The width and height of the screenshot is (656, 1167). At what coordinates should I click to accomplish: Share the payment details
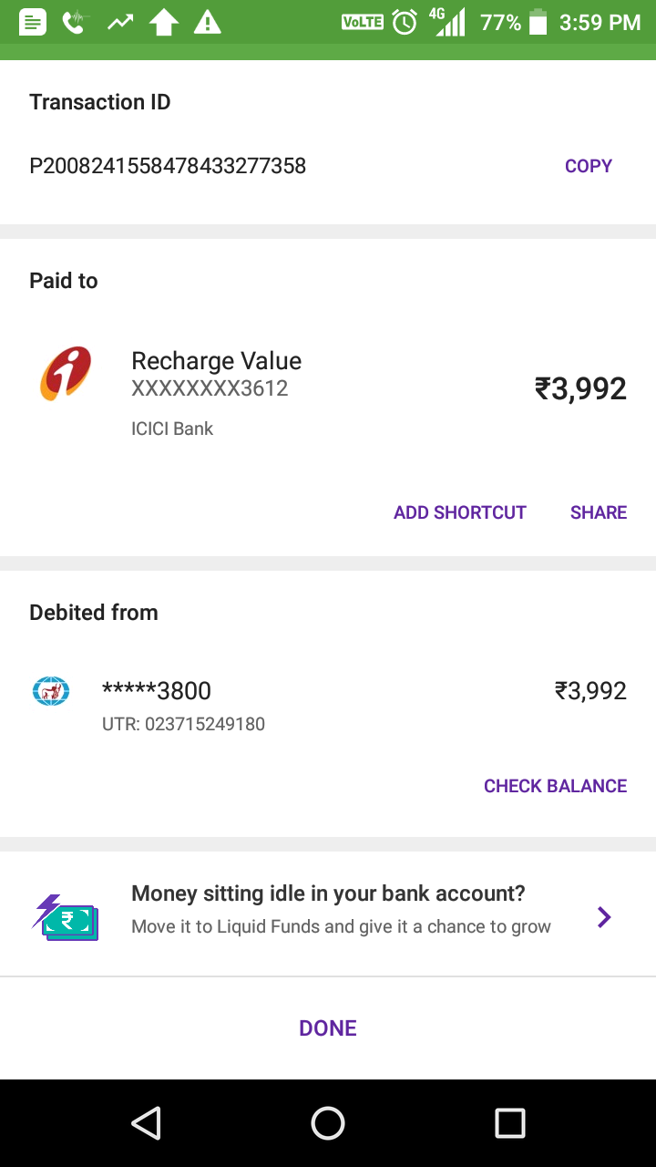point(598,512)
